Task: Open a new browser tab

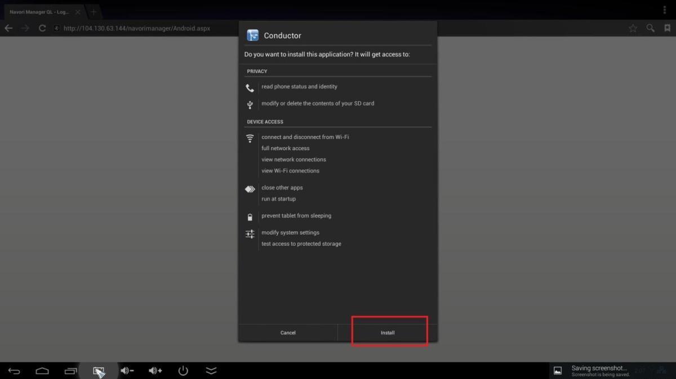Action: pos(94,12)
